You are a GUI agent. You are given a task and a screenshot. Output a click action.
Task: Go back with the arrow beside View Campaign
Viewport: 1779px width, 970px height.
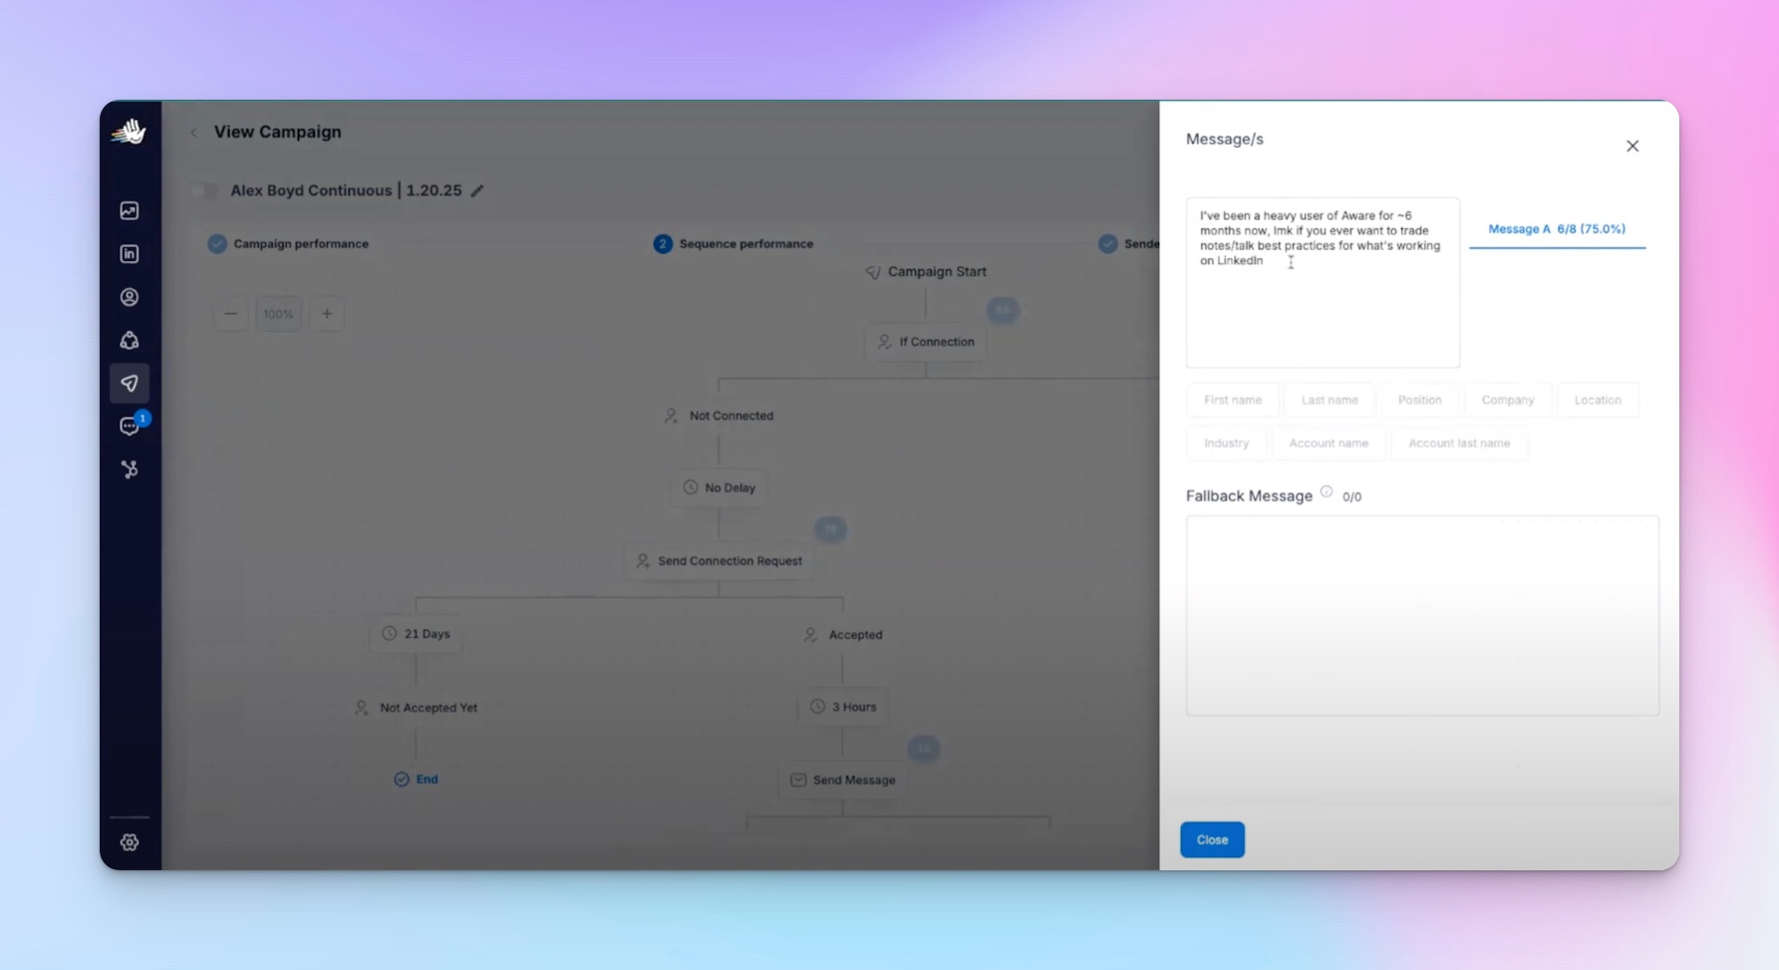(193, 132)
